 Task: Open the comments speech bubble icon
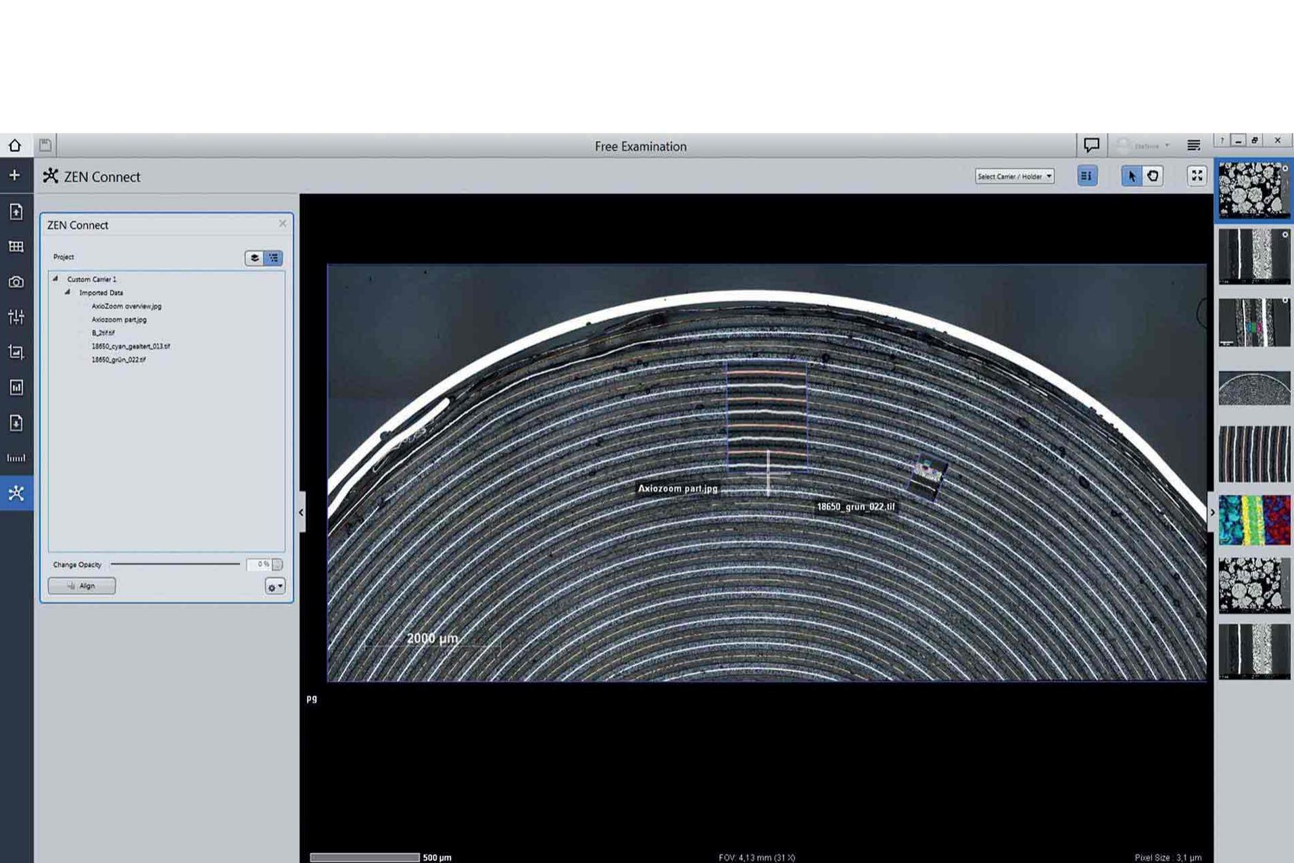[1091, 145]
